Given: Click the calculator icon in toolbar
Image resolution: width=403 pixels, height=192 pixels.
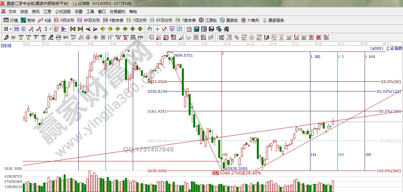Looking at the screenshot, I should click(196, 29).
